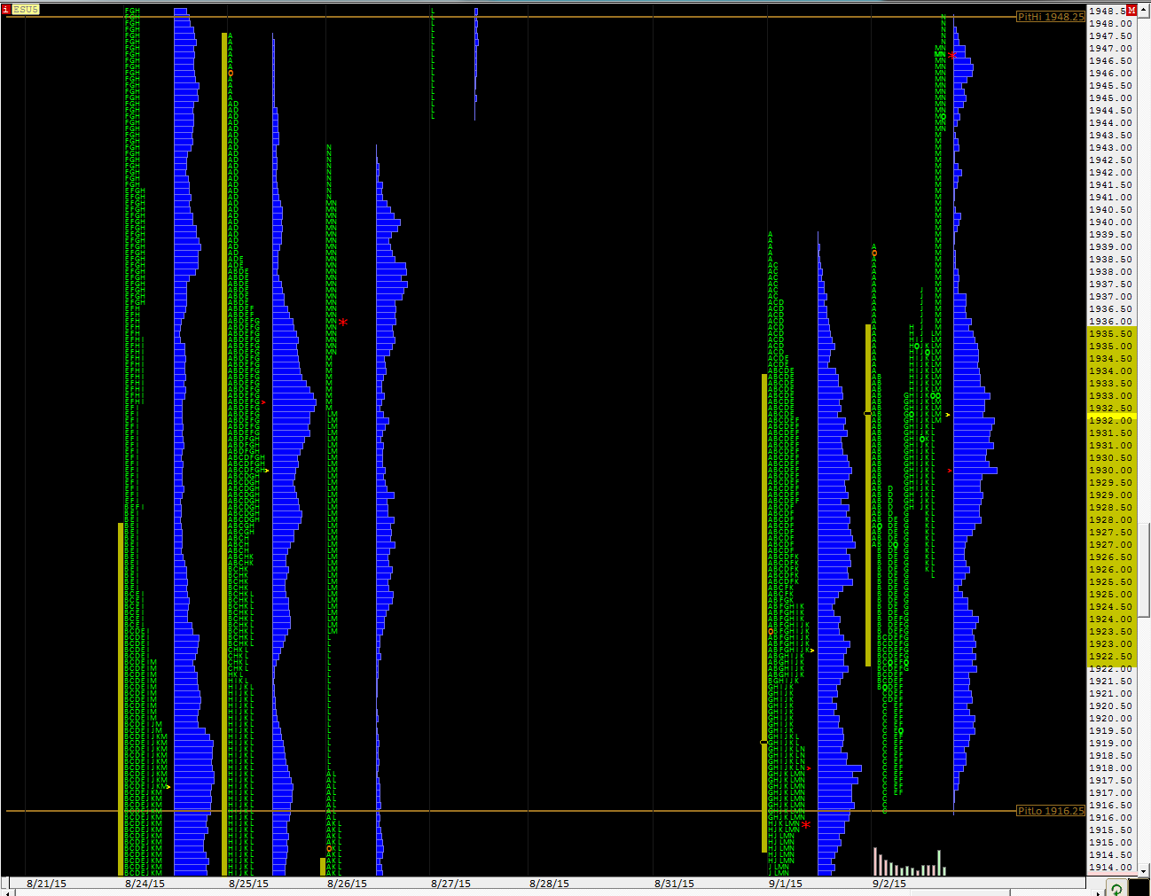Click the 1922.00 price label
This screenshot has height=896, width=1151.
coord(1111,668)
